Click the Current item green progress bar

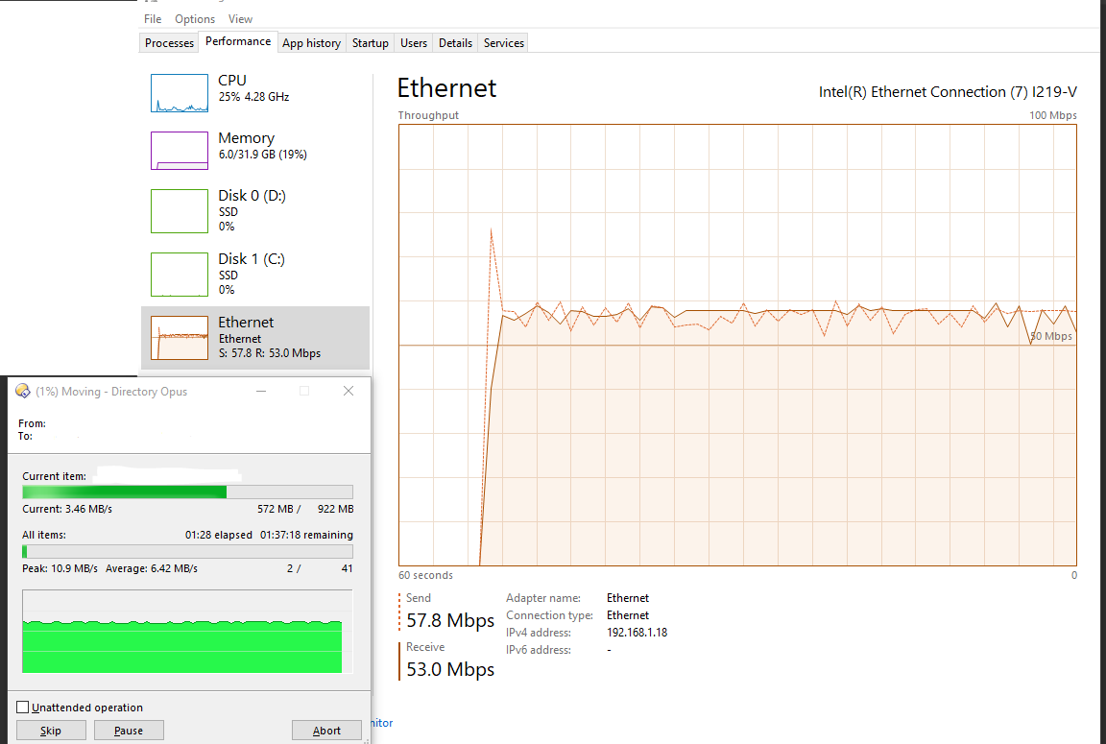coord(187,492)
